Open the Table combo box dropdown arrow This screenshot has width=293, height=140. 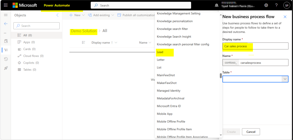click(x=285, y=79)
